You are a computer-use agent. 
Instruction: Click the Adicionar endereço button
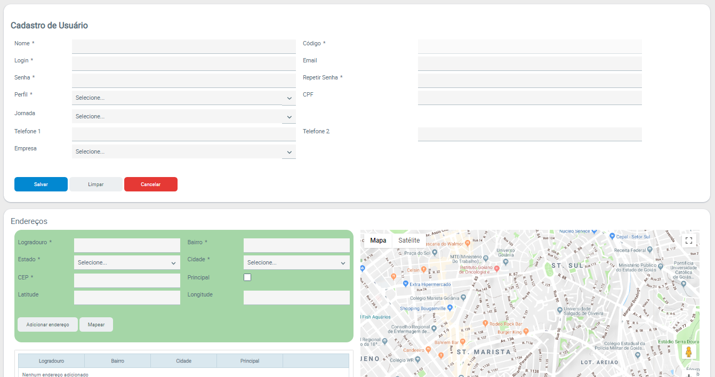point(48,325)
